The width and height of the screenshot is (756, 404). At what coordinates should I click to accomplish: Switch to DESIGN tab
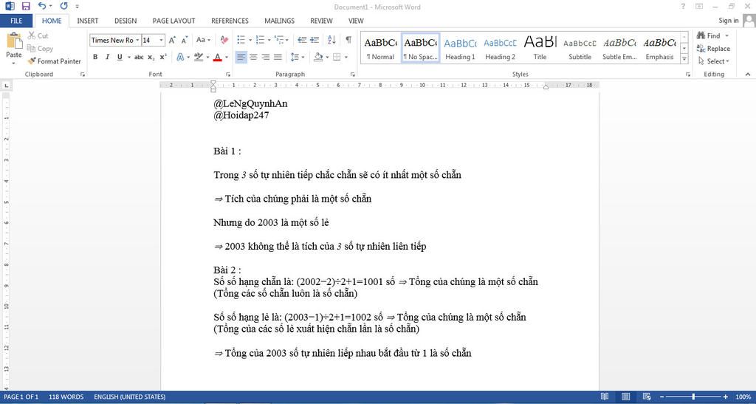click(x=126, y=21)
